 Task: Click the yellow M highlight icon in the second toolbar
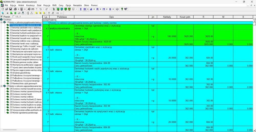(40, 13)
